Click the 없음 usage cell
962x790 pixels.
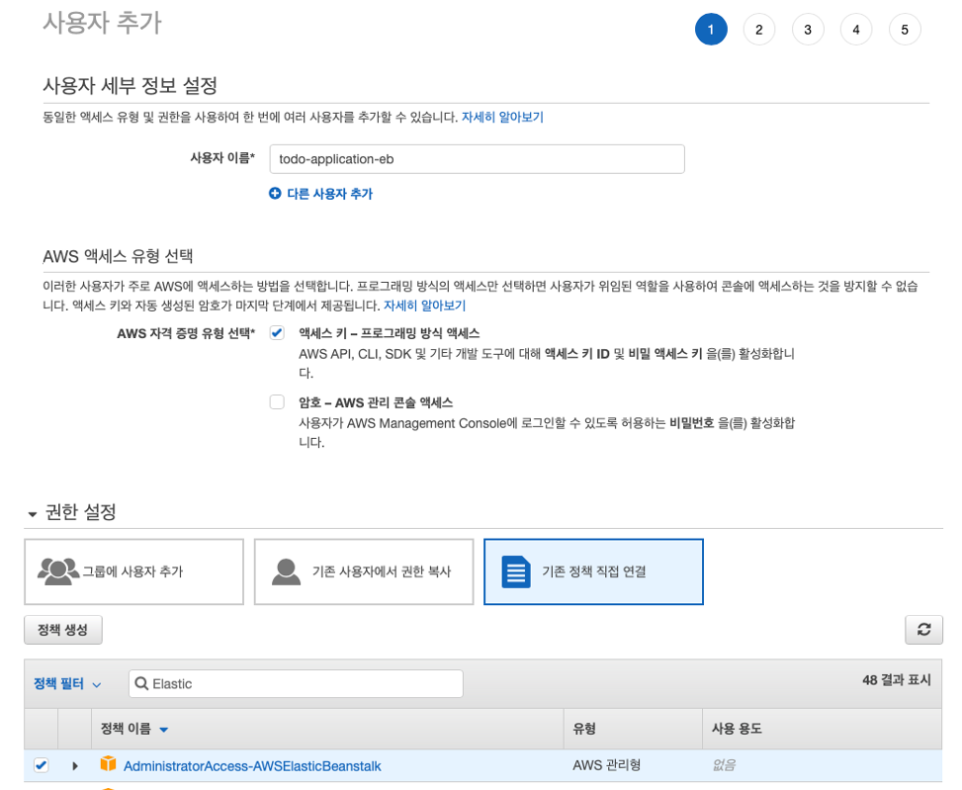(x=724, y=765)
